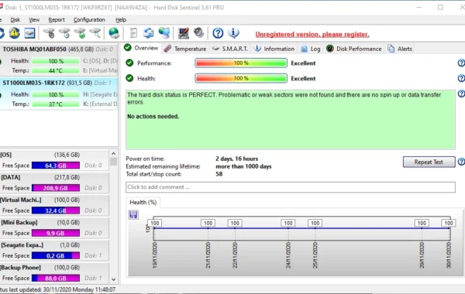Open the Disk menu

pyautogui.click(x=15, y=19)
